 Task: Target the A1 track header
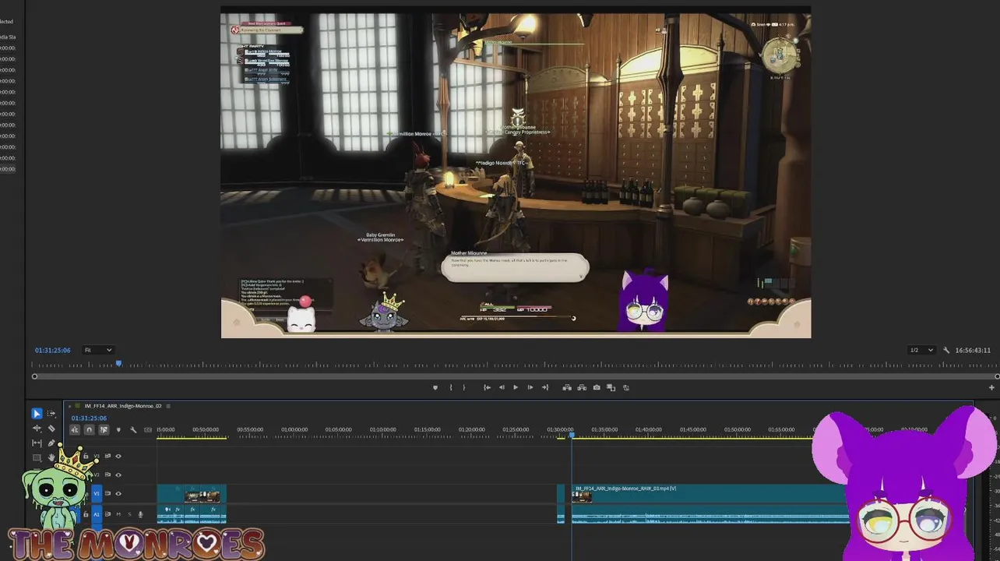pos(97,514)
